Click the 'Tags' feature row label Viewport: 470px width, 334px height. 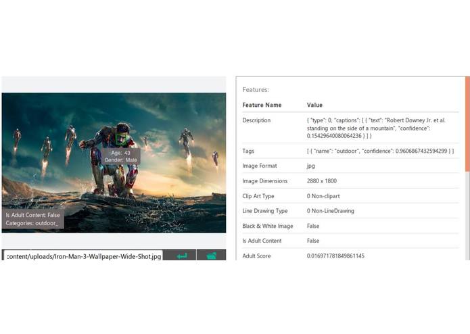click(x=248, y=151)
